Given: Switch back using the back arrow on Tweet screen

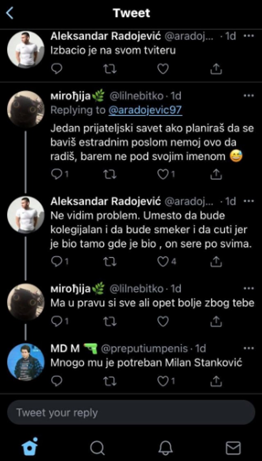Looking at the screenshot, I should tap(10, 13).
